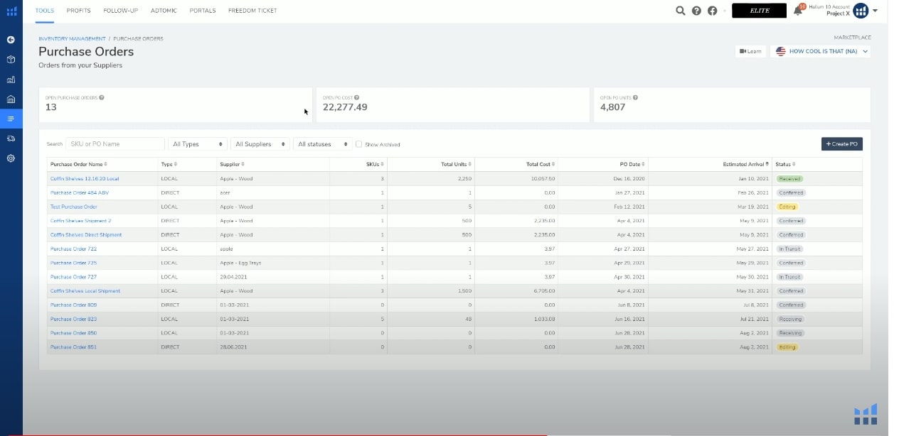This screenshot has height=436, width=899.
Task: Open the Inventory Management breadcrumb link
Action: 72,38
